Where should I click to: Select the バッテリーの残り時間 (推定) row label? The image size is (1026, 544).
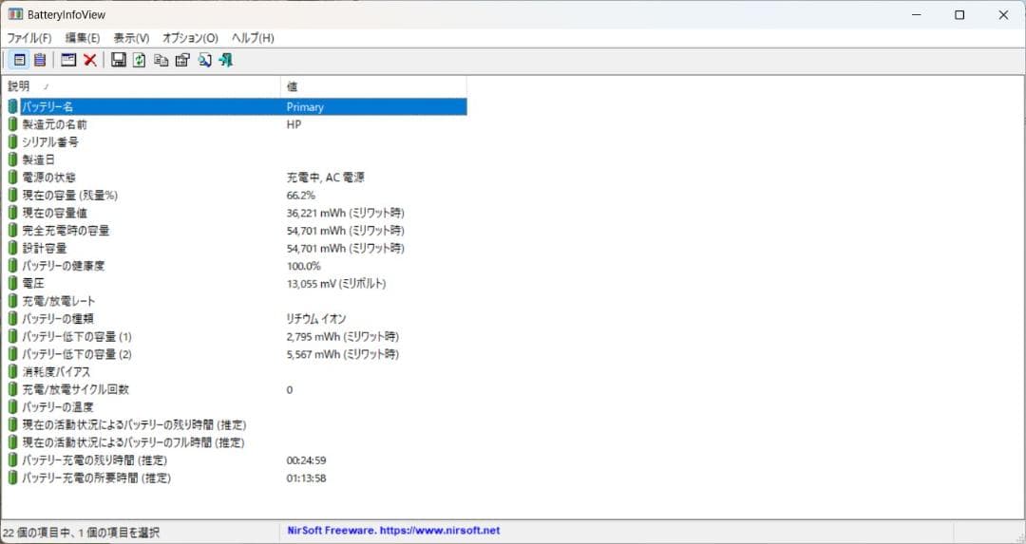[134, 424]
